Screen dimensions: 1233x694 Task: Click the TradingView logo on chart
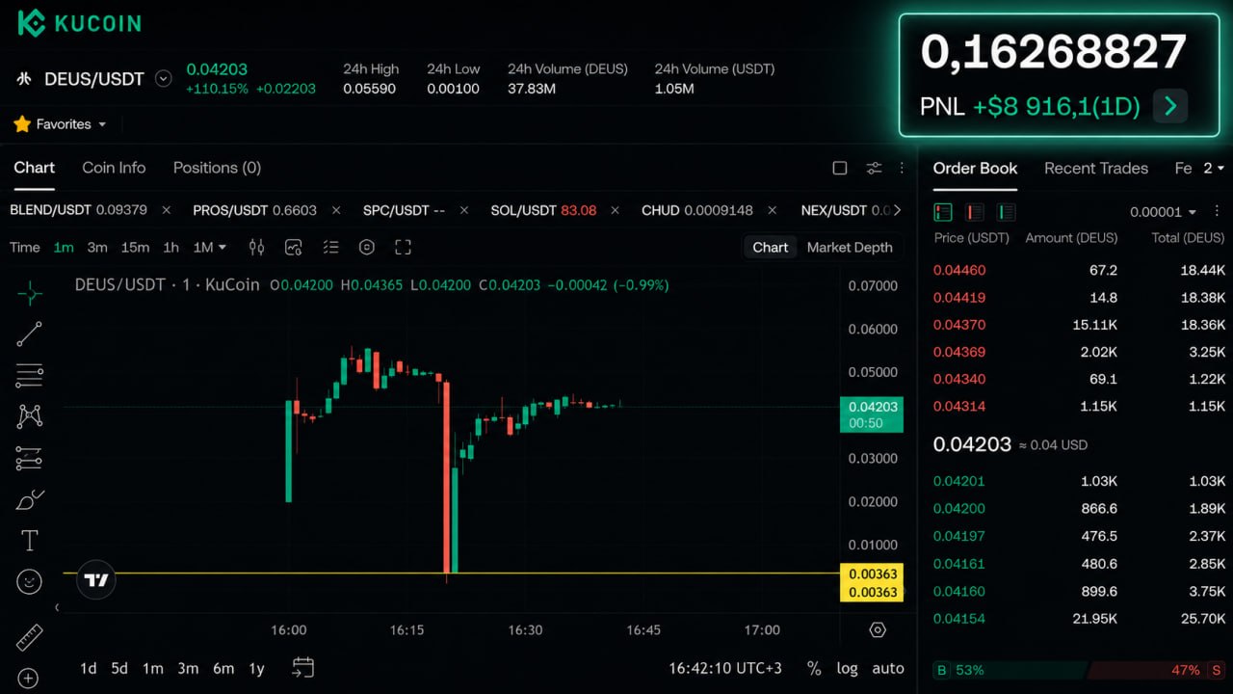click(96, 580)
